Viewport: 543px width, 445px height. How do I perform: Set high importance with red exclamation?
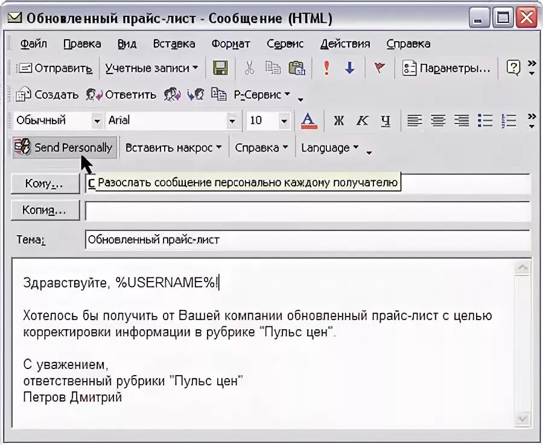pos(326,68)
